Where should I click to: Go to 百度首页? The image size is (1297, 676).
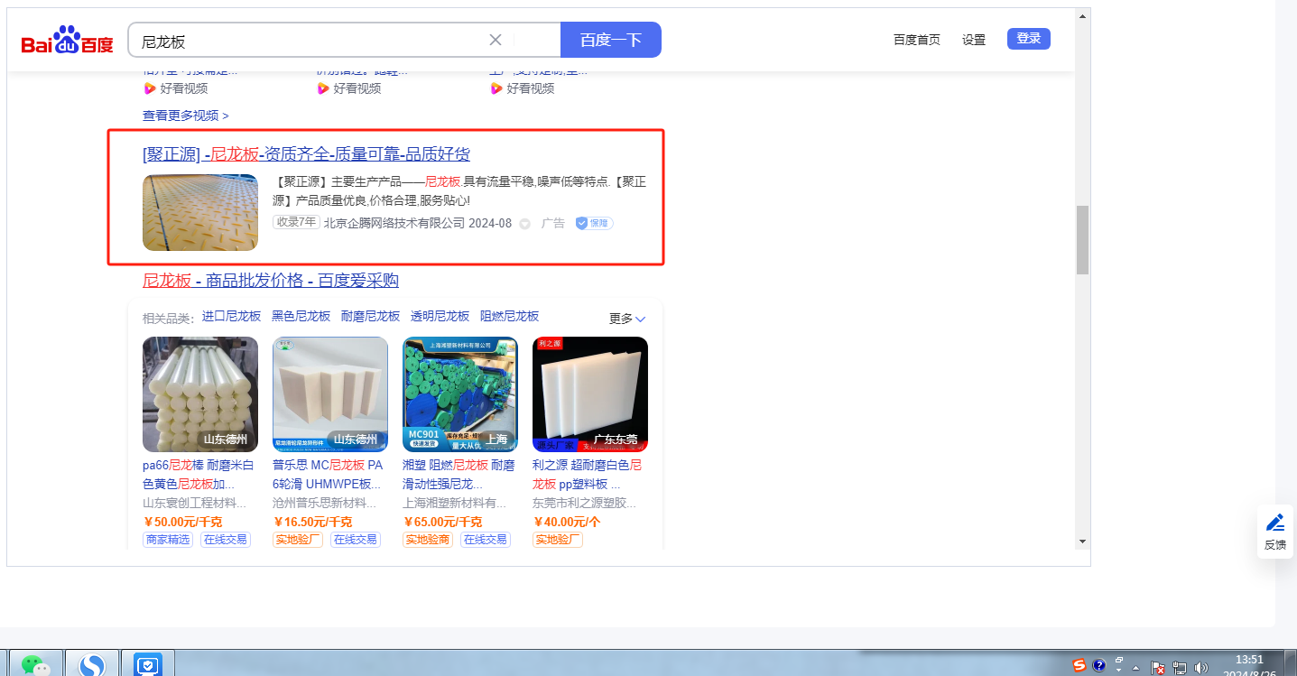point(917,40)
